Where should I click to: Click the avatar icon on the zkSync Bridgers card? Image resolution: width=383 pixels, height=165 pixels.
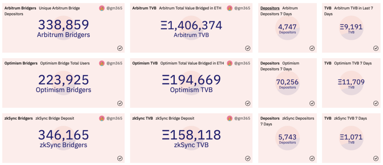click(x=102, y=119)
